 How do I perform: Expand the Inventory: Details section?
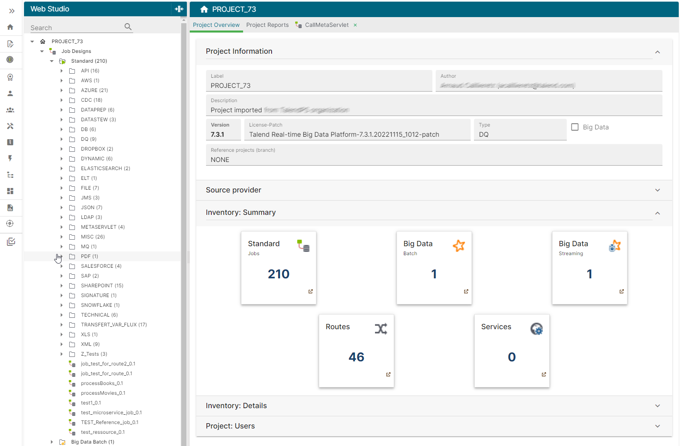pyautogui.click(x=657, y=406)
